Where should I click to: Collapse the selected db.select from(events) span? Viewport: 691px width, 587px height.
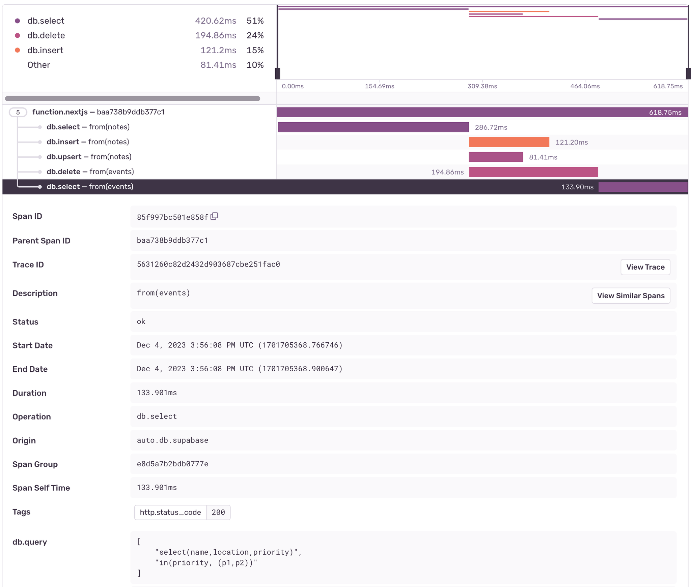pos(90,187)
